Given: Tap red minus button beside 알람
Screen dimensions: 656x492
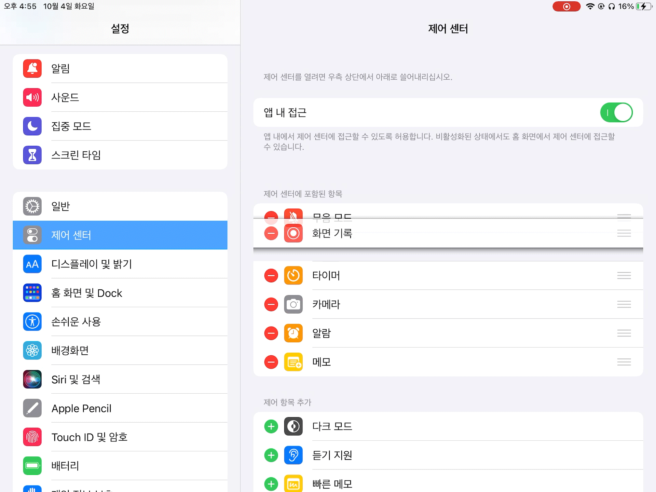Looking at the screenshot, I should click(x=271, y=333).
